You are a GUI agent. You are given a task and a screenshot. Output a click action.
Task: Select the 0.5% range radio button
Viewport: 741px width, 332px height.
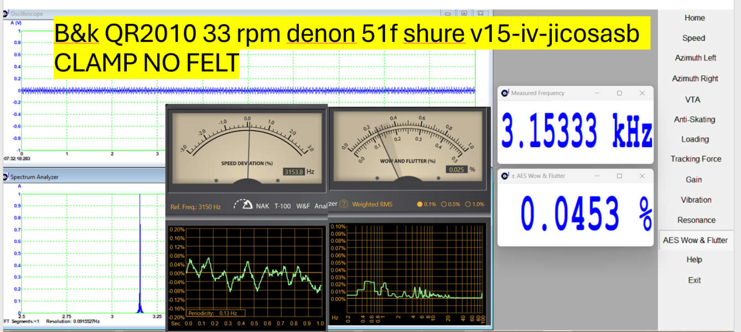[443, 204]
